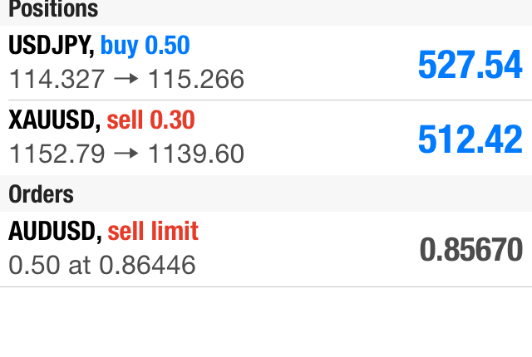Tap the AUDUSD current price 0.85670

pyautogui.click(x=470, y=249)
